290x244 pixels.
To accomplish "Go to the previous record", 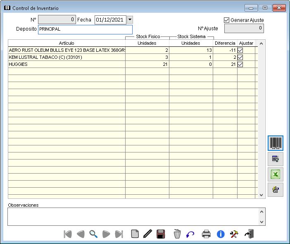I will click(x=81, y=234).
